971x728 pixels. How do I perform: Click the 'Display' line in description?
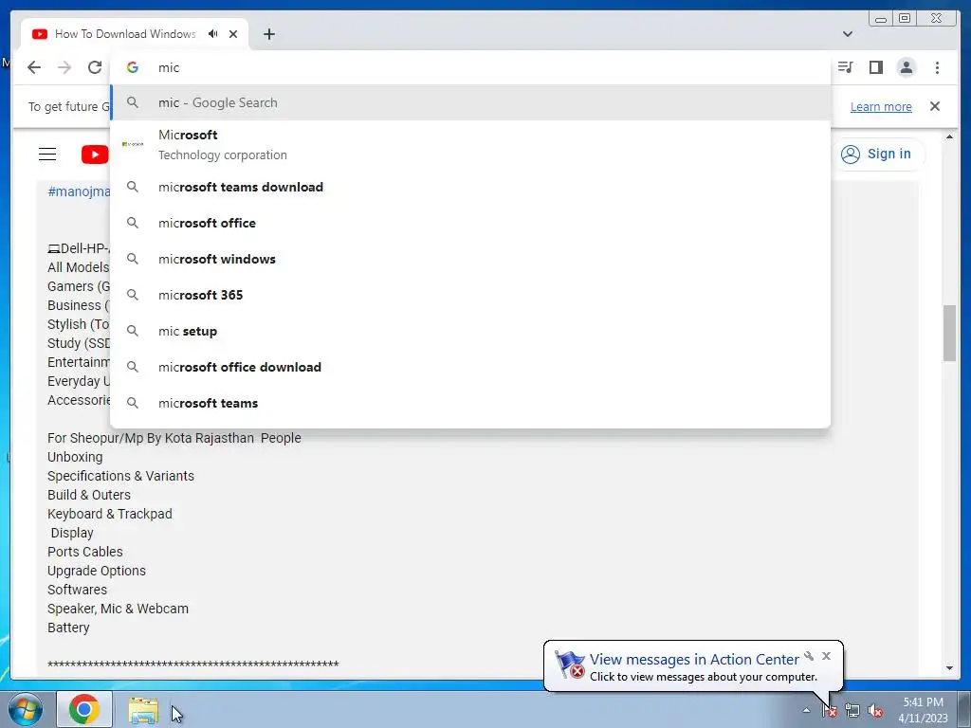pyautogui.click(x=72, y=533)
